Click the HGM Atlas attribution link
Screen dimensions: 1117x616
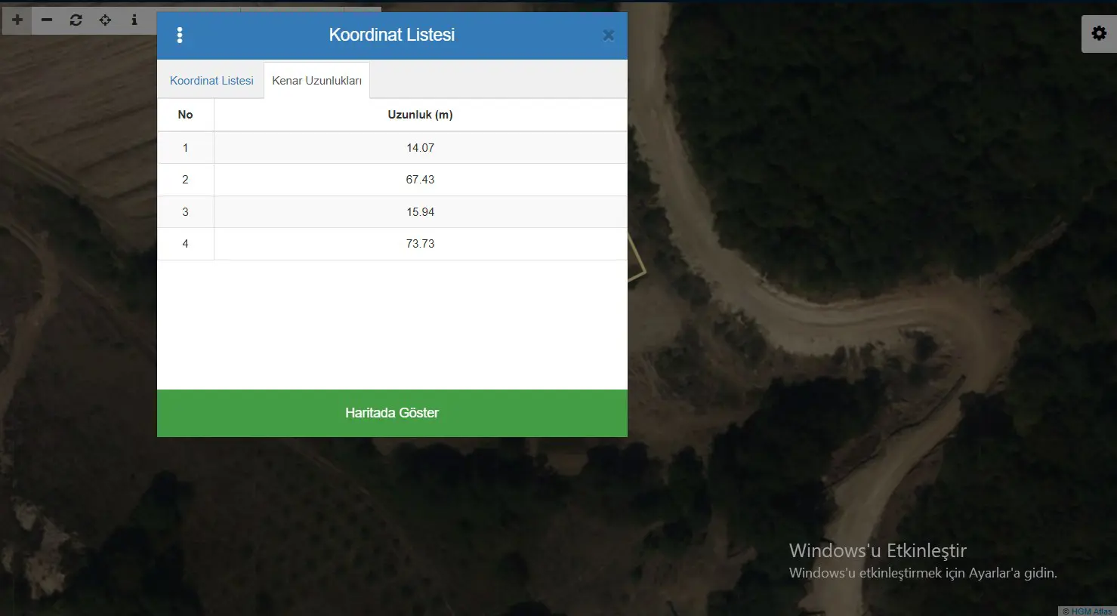tap(1091, 611)
